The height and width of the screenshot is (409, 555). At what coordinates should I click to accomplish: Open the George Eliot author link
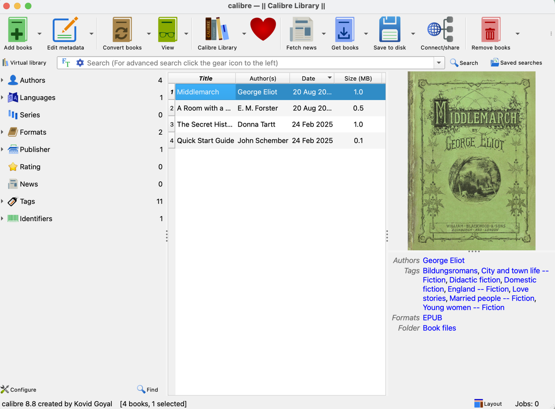click(x=443, y=260)
